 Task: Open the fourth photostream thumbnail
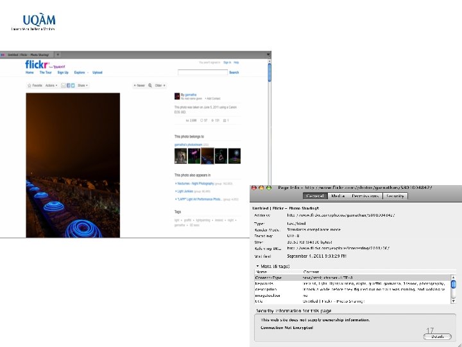pos(221,156)
